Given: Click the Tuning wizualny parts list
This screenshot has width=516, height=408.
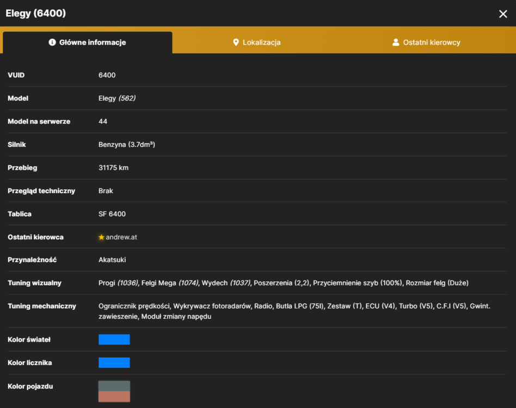Looking at the screenshot, I should (284, 283).
